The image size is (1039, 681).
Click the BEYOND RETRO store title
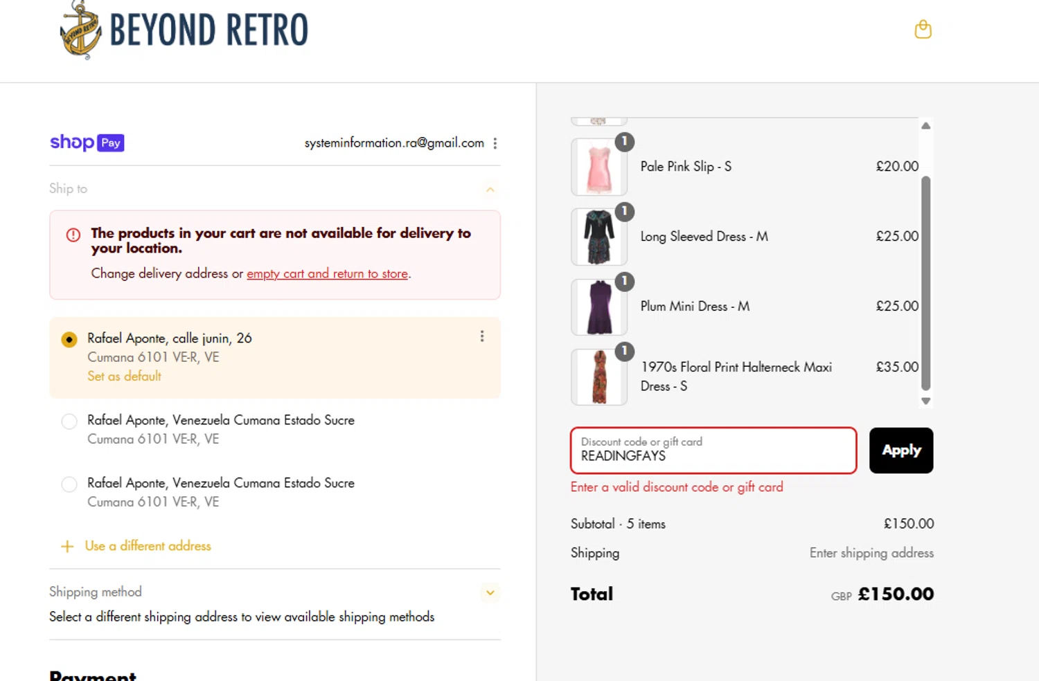click(209, 30)
